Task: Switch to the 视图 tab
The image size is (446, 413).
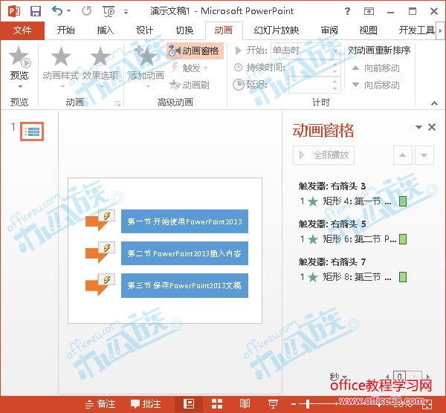Action: coord(369,30)
